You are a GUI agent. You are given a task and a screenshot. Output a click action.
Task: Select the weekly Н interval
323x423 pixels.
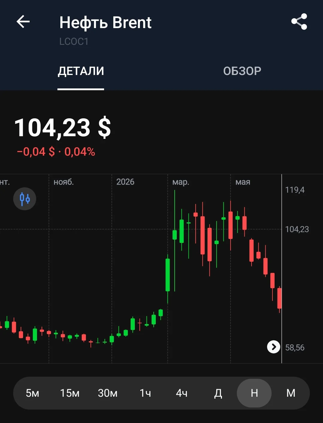click(254, 393)
